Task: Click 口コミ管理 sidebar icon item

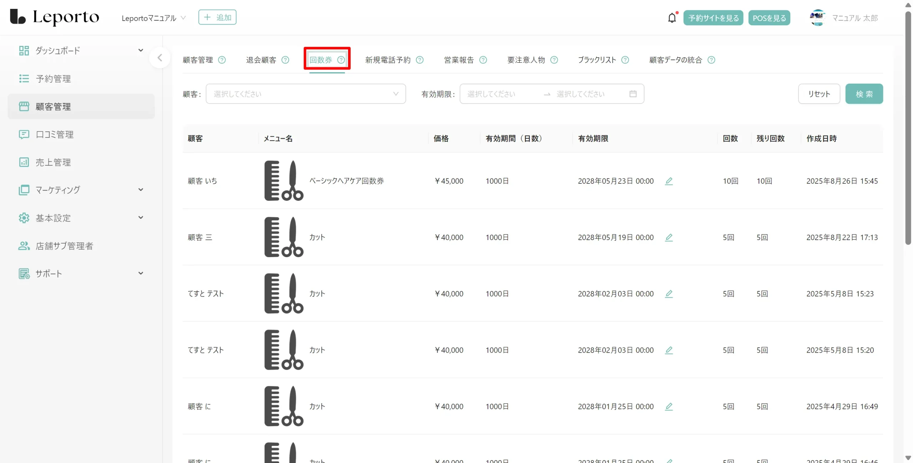Action: (24, 134)
